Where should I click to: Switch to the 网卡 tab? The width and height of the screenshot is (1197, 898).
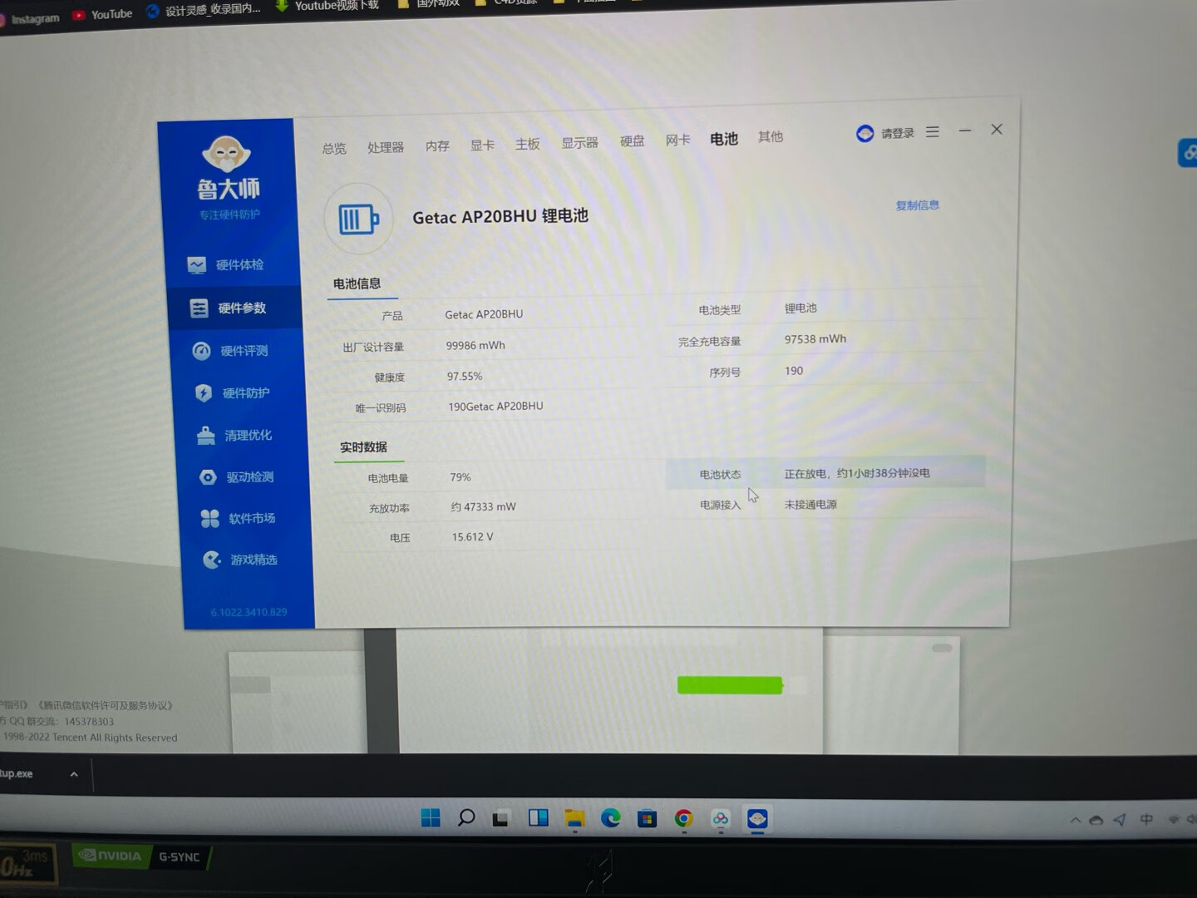click(677, 141)
